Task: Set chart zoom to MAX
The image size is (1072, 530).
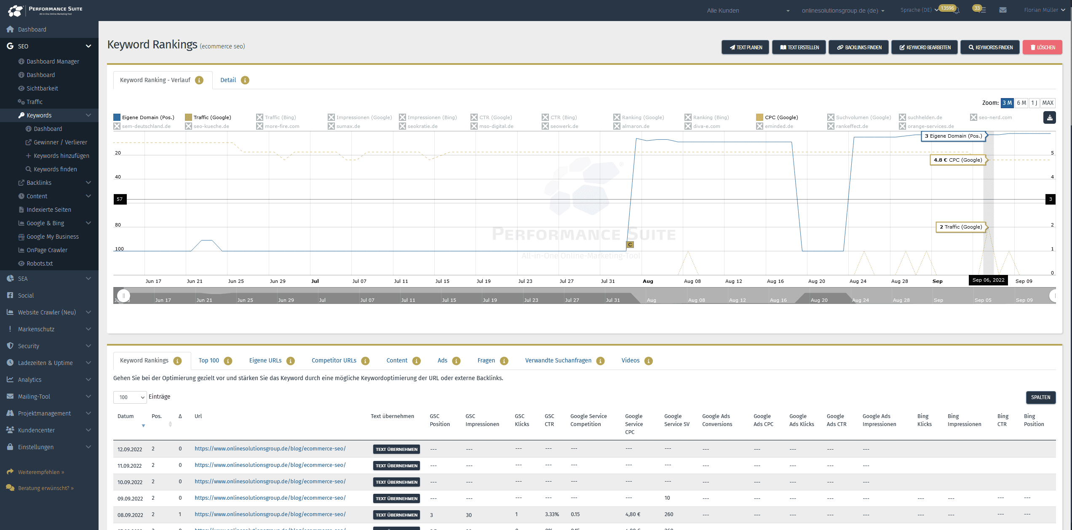Action: [1048, 103]
